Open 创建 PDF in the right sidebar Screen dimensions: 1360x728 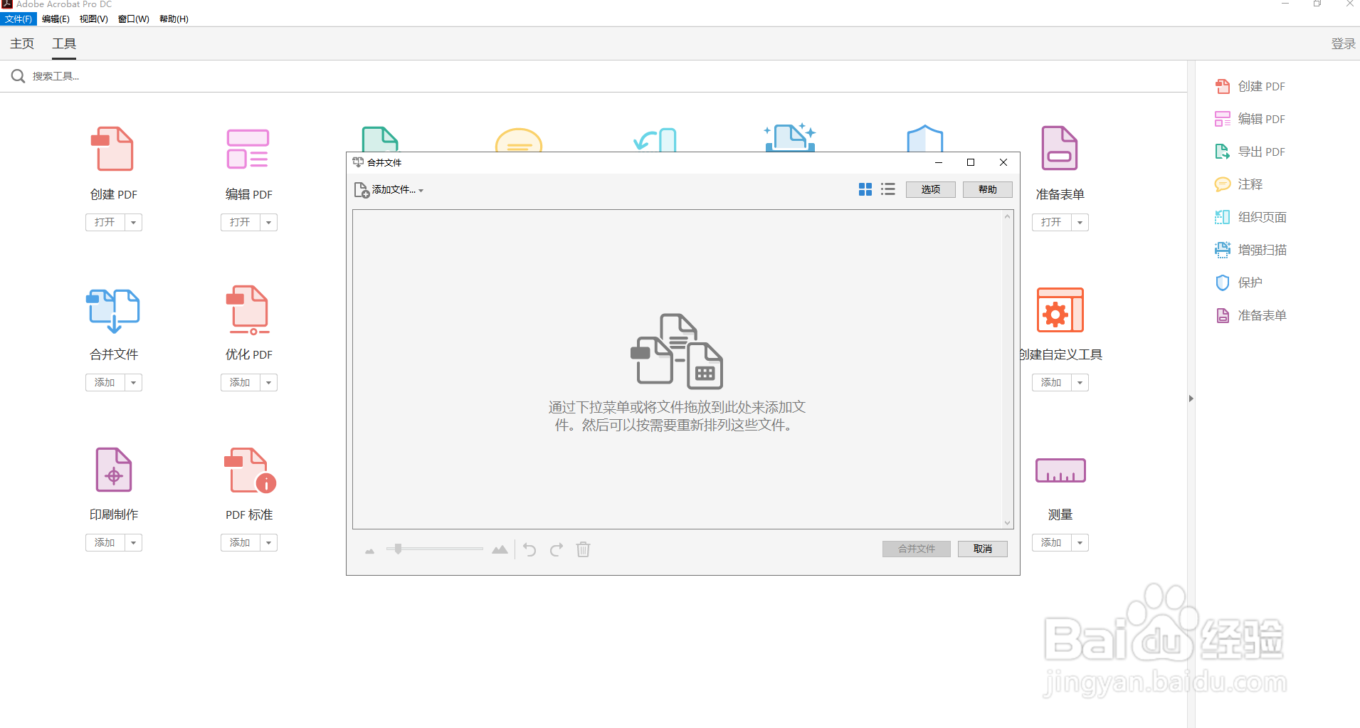[x=1250, y=86]
